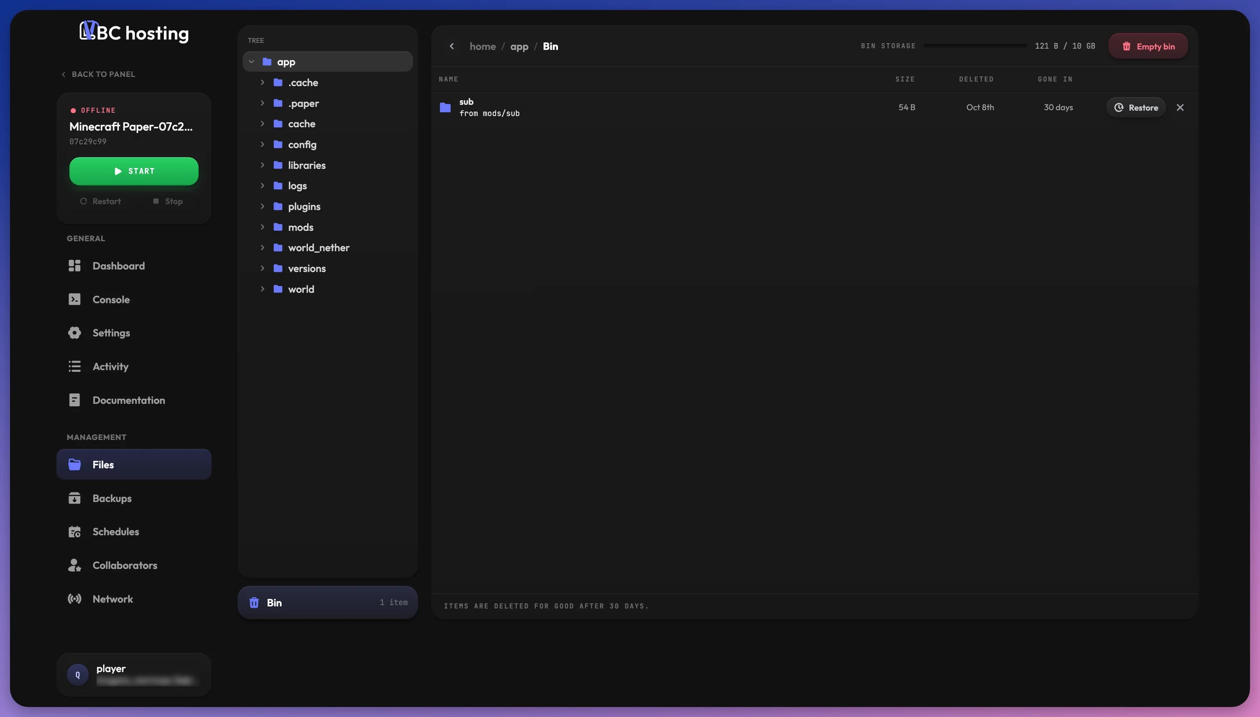Click the Schedules calendar icon
The width and height of the screenshot is (1260, 717).
(74, 532)
